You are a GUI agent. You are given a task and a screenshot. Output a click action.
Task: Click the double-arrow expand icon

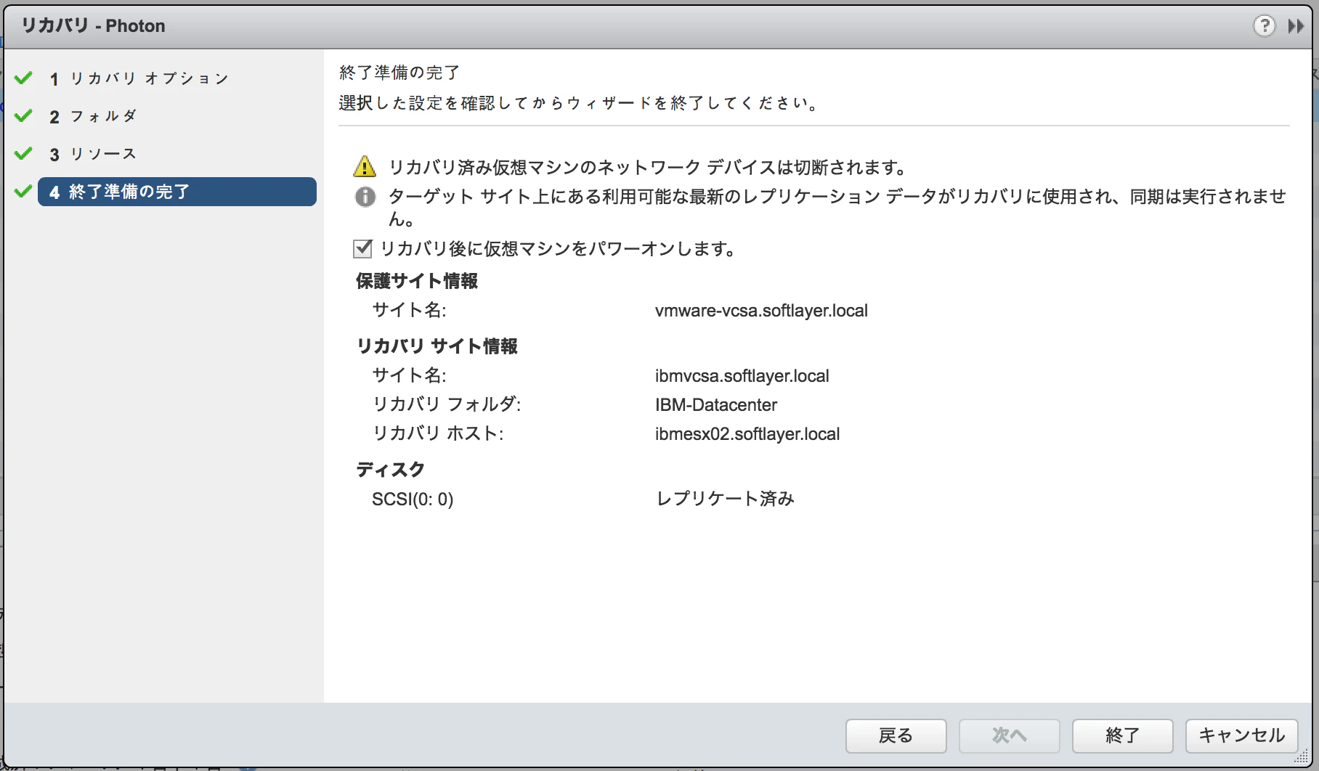[x=1296, y=26]
